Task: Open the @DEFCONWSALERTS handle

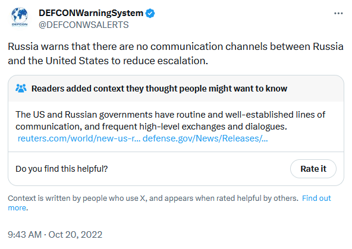Action: (x=83, y=25)
